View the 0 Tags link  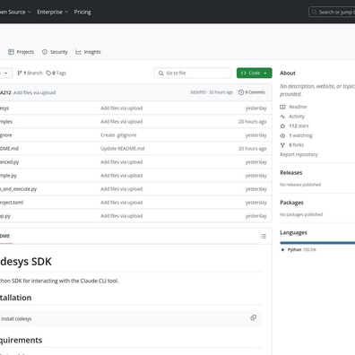(56, 73)
